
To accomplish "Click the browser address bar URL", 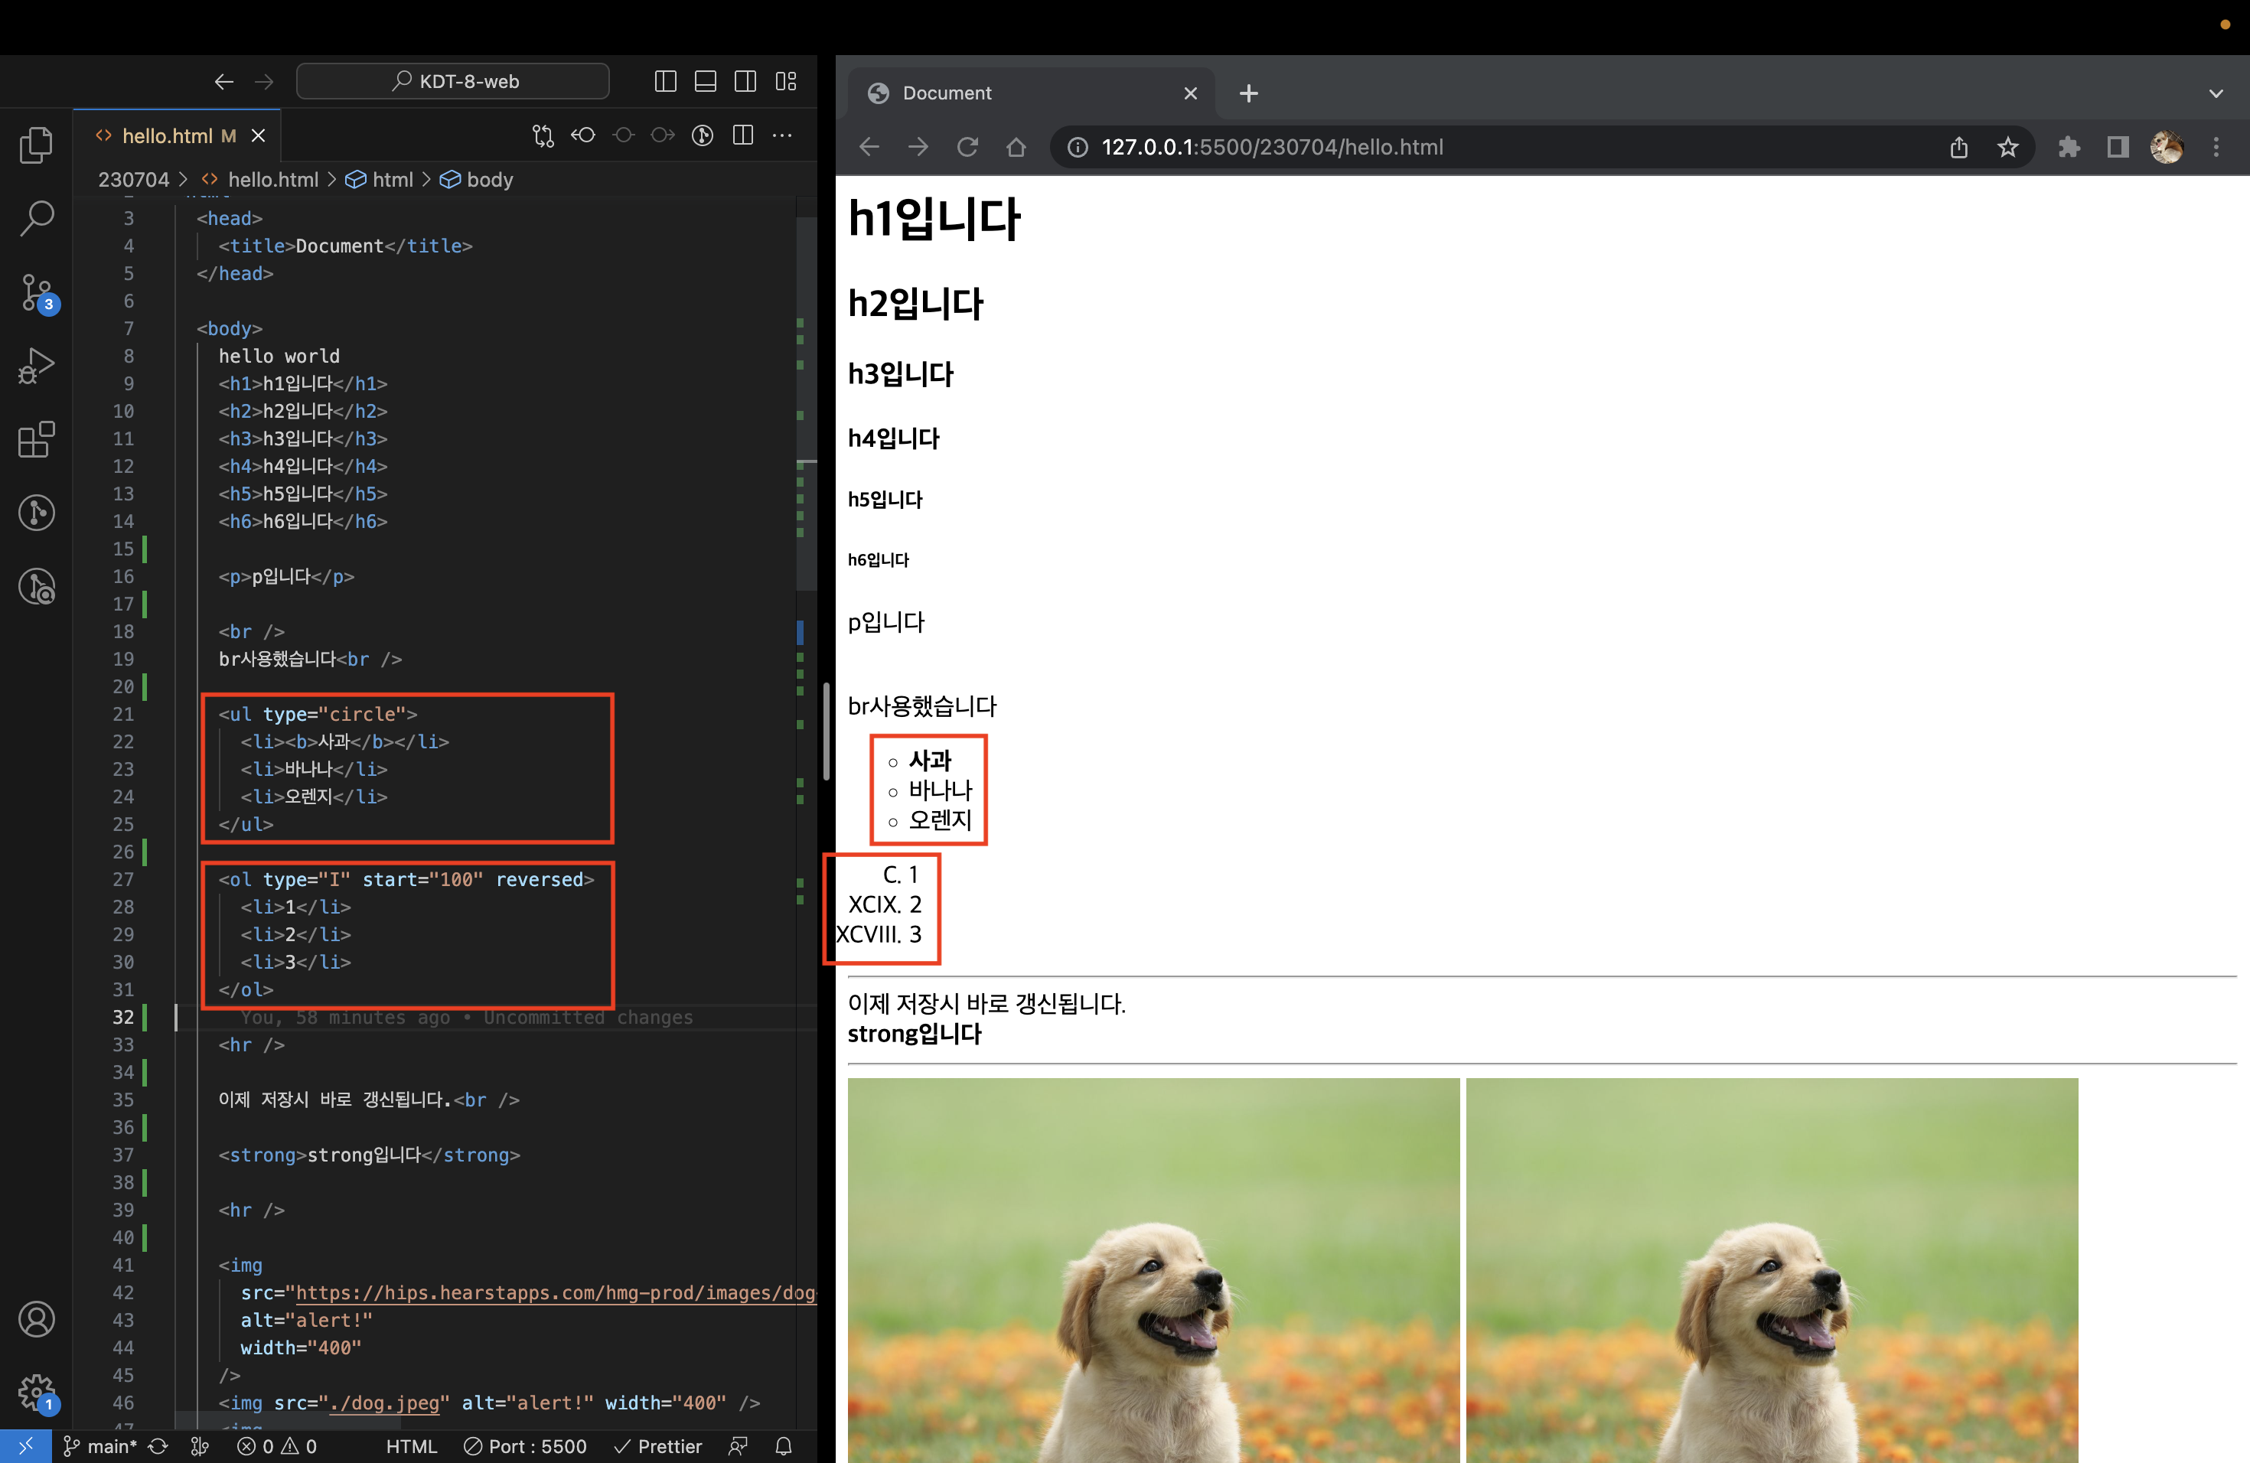I will (1271, 148).
